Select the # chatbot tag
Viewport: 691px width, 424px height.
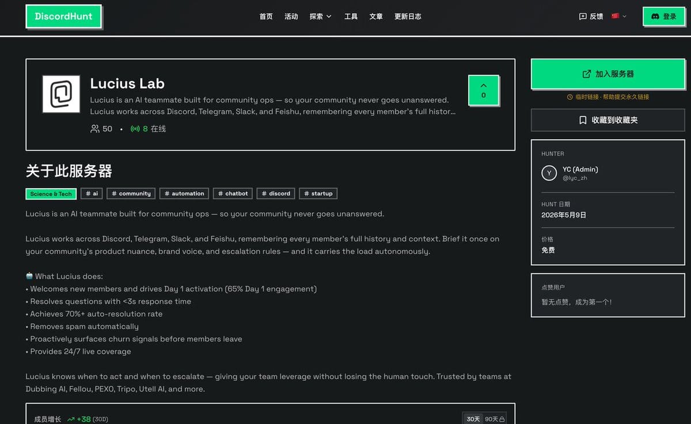point(233,194)
